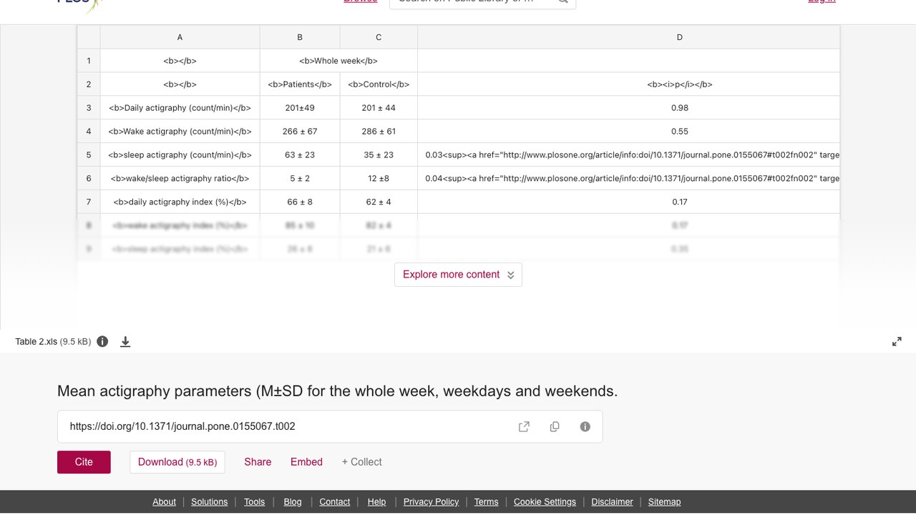
Task: Click the 'Whole week' header cell
Action: [x=338, y=61]
